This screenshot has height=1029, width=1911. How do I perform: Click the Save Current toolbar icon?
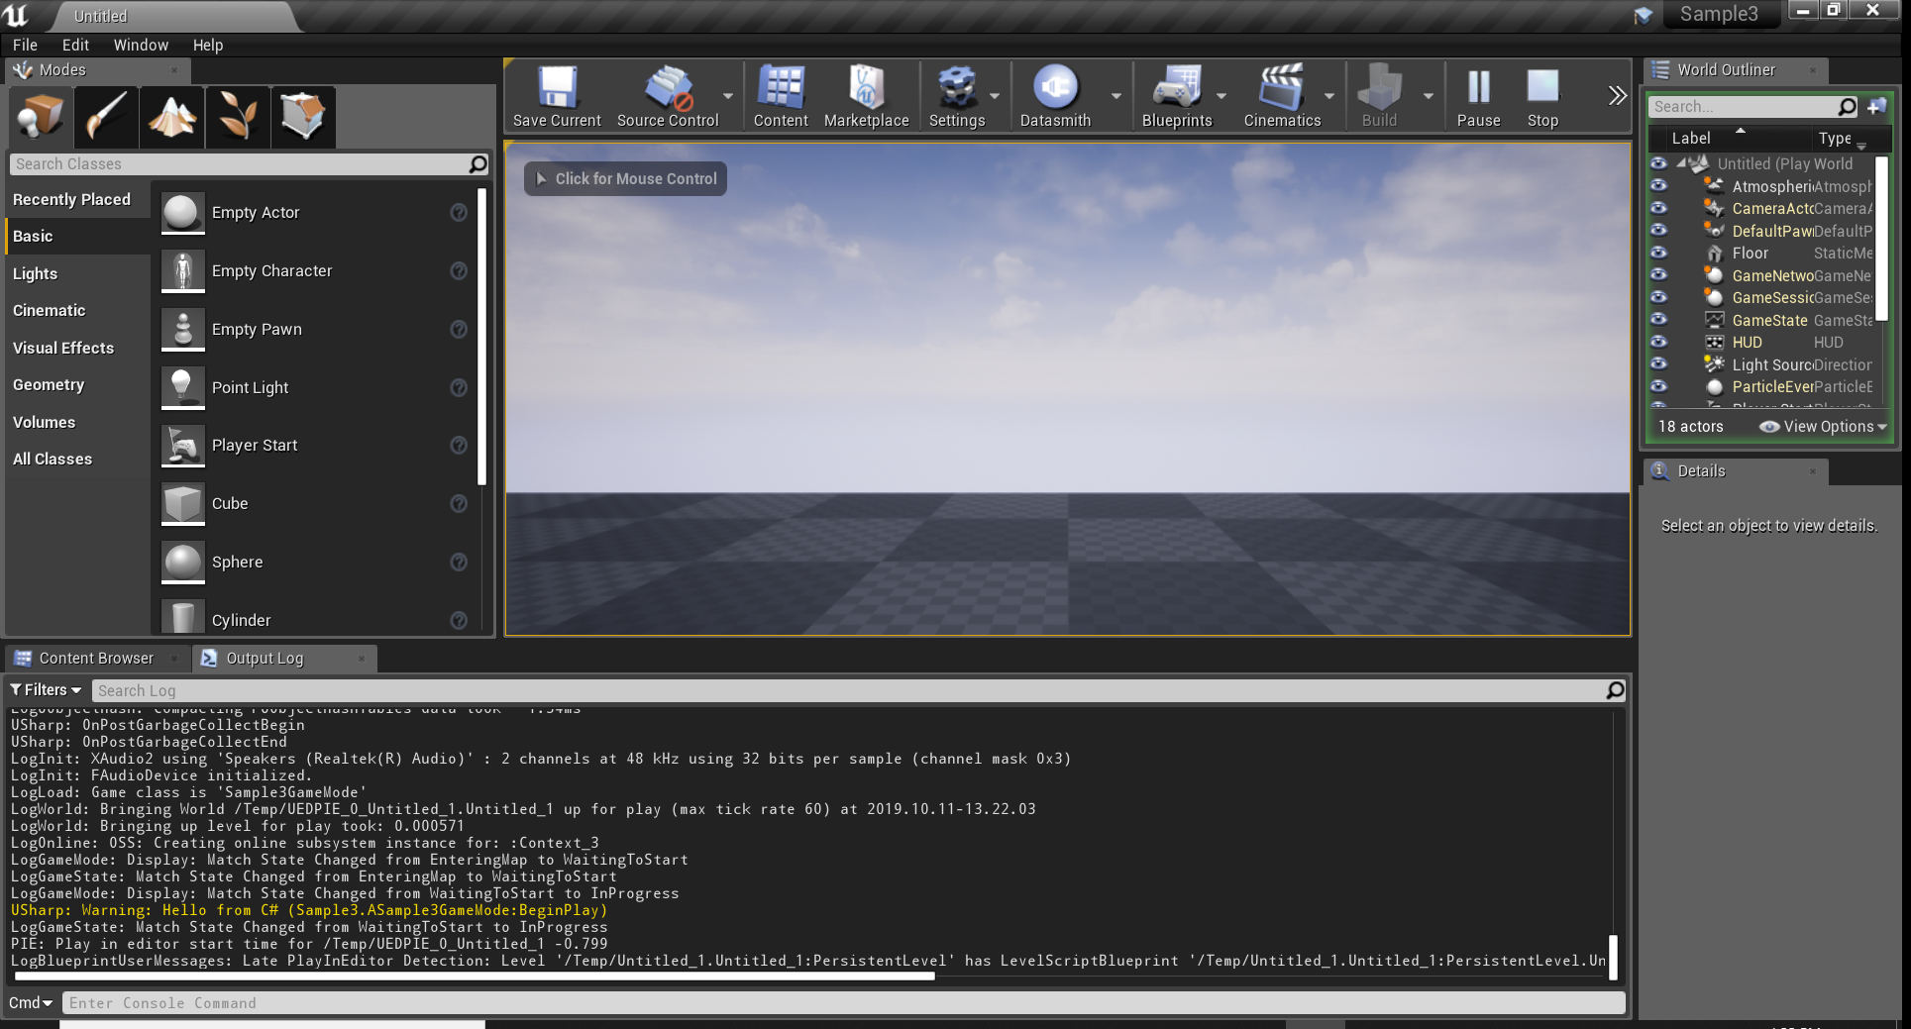[557, 87]
